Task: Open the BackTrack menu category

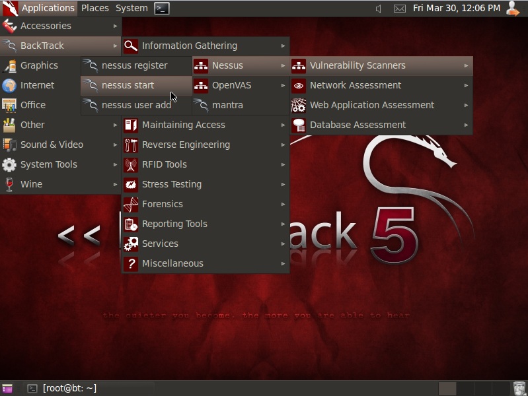Action: [x=61, y=46]
